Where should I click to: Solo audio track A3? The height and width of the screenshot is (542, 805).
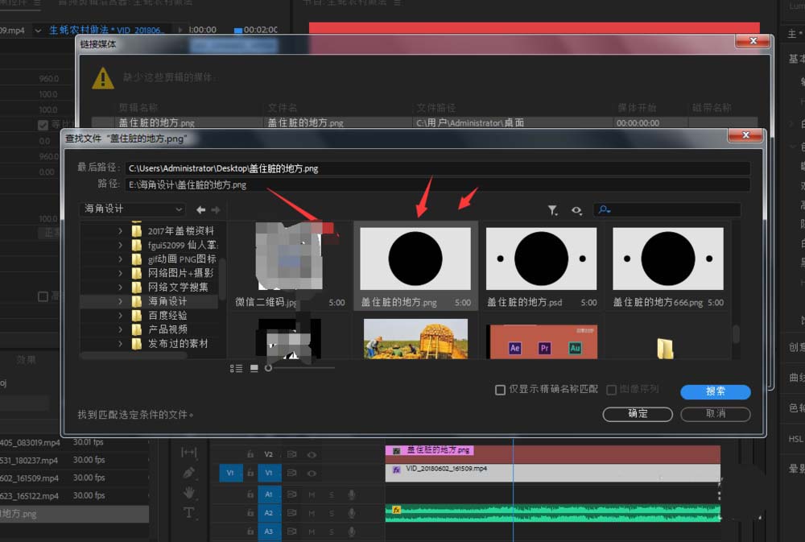click(x=332, y=532)
